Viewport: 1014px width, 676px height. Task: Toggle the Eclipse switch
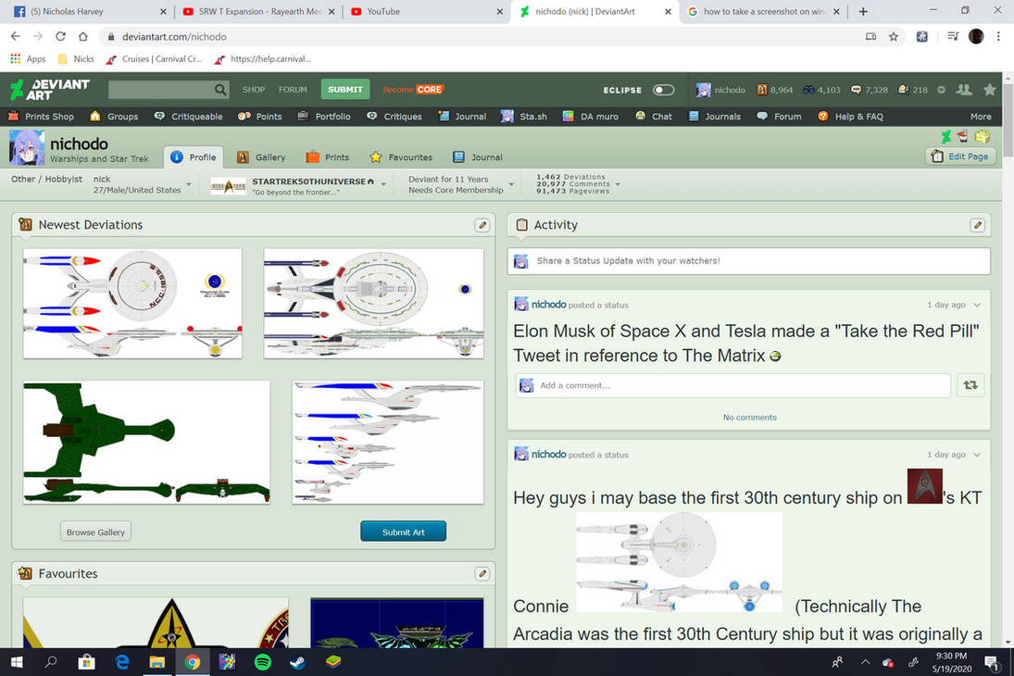(663, 90)
